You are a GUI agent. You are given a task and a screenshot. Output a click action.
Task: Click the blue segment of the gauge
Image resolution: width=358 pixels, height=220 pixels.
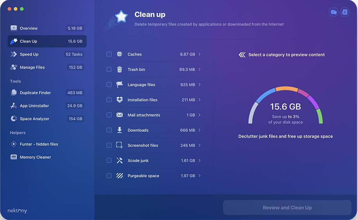265,95
